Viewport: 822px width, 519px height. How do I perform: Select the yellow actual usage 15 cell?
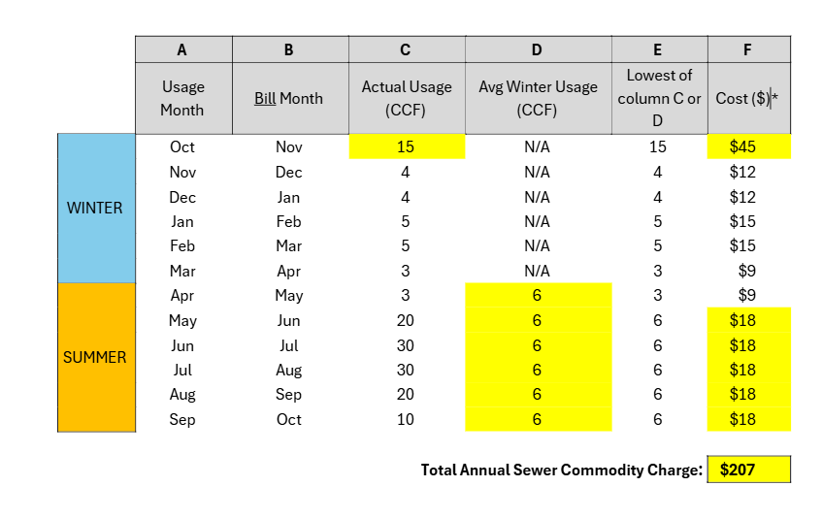click(407, 146)
